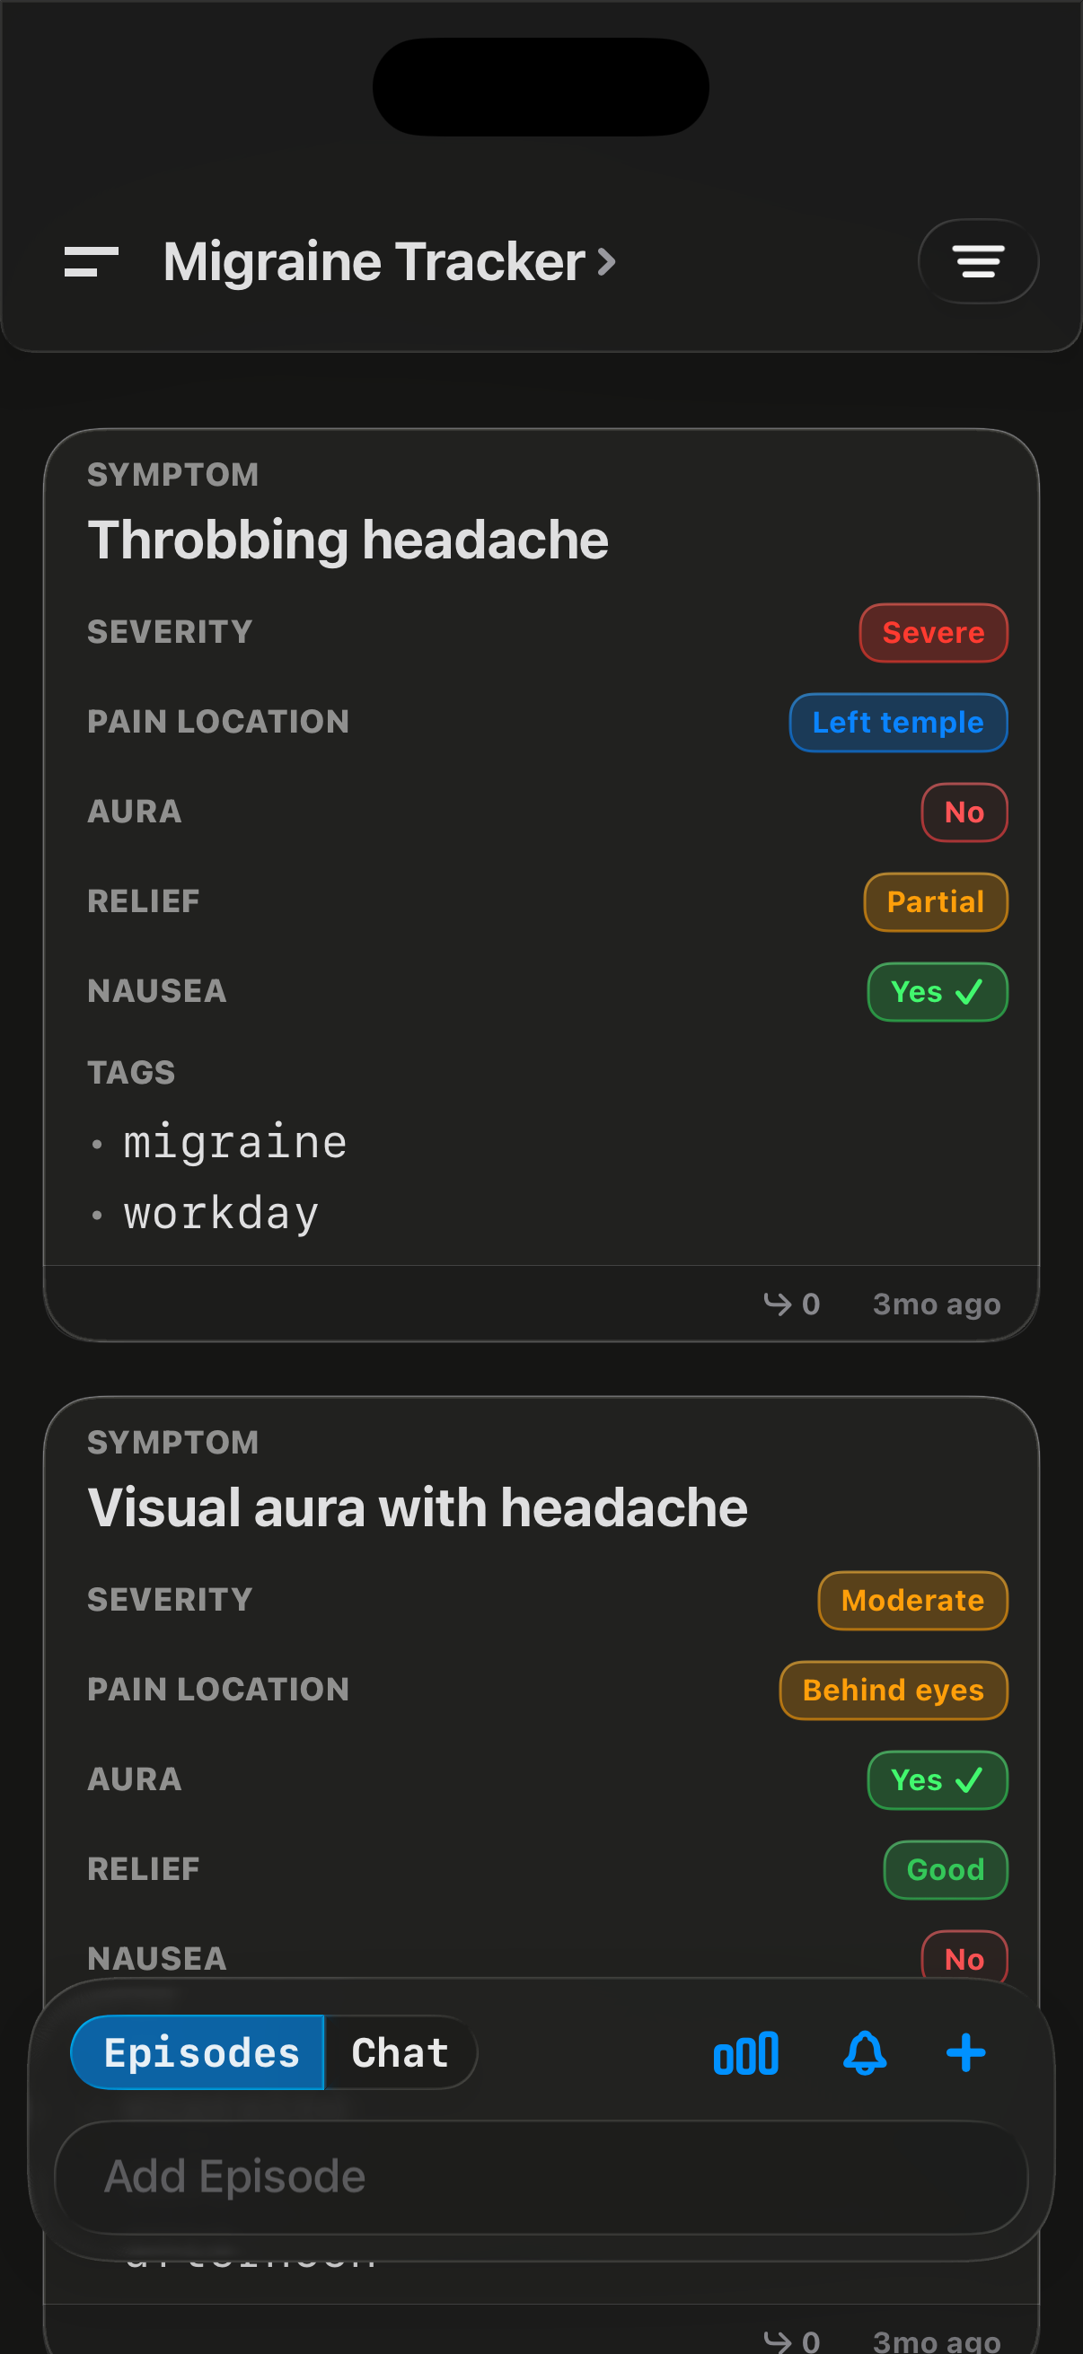Create a new entry with the plus icon
Viewport: 1083px width, 2354px height.
pos(965,2052)
